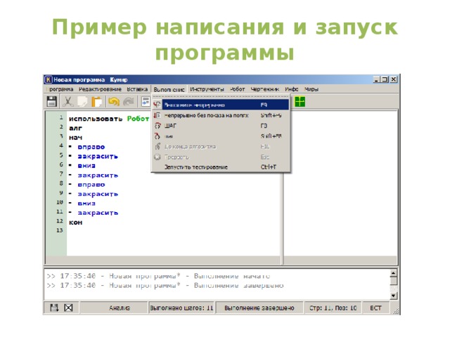Click the Выполнение завершено status bar field
This screenshot has height=337, width=450.
tap(259, 308)
